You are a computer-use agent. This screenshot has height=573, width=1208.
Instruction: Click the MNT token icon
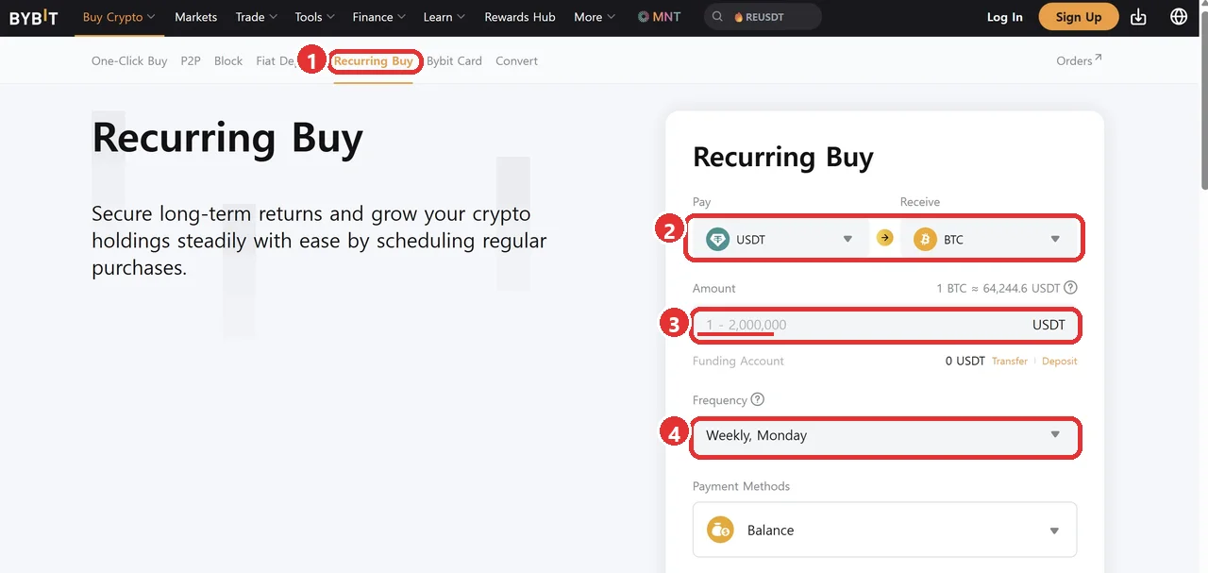coord(643,17)
